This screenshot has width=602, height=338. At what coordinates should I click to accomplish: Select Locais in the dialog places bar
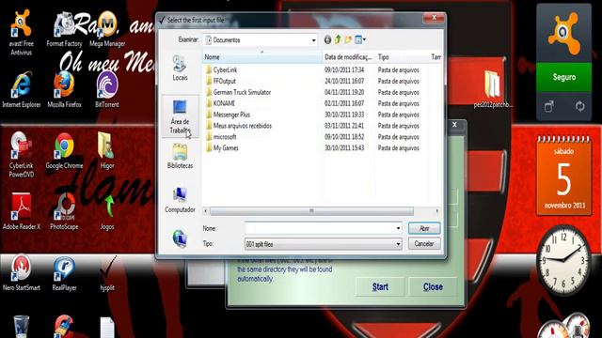[180, 69]
